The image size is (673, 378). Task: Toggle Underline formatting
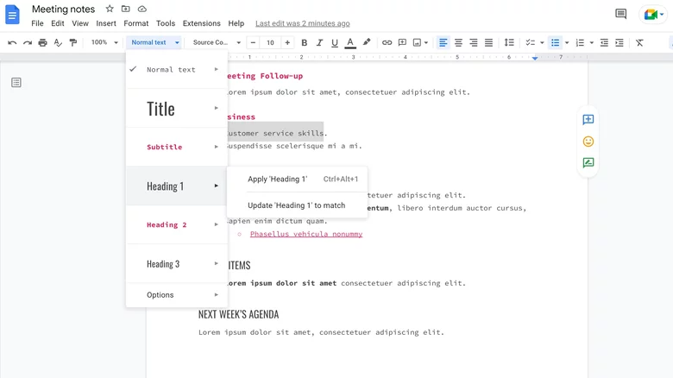click(x=334, y=42)
